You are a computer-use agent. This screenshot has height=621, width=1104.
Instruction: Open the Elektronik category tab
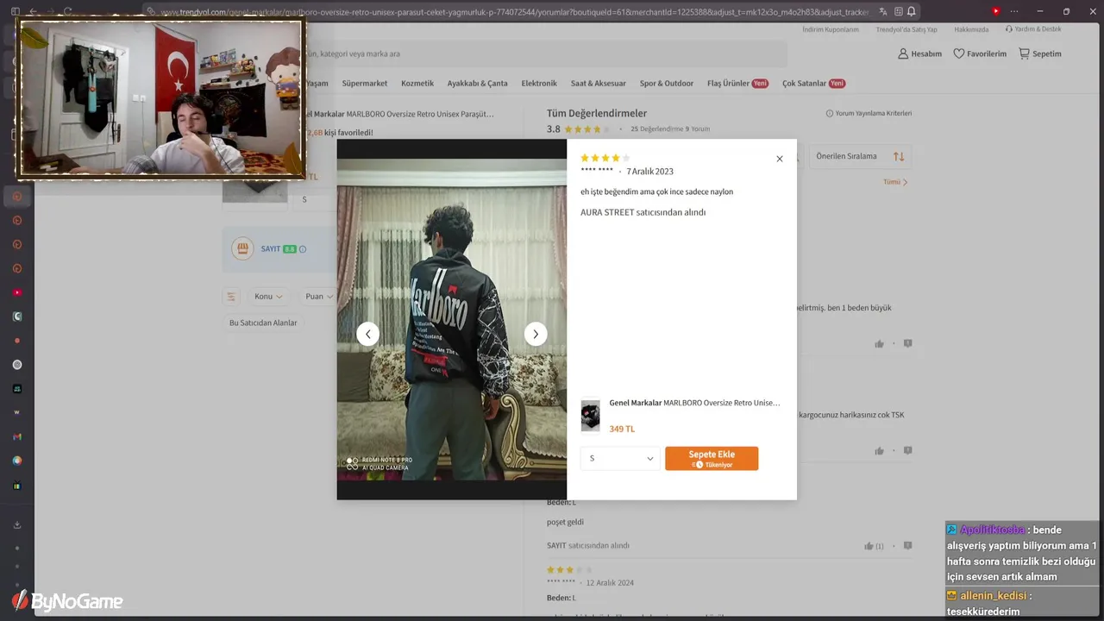(539, 84)
